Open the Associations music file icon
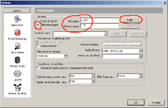 click(x=17, y=46)
